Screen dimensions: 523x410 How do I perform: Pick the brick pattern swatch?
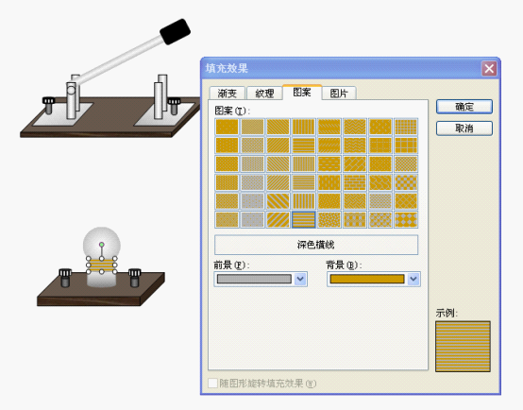click(355, 182)
